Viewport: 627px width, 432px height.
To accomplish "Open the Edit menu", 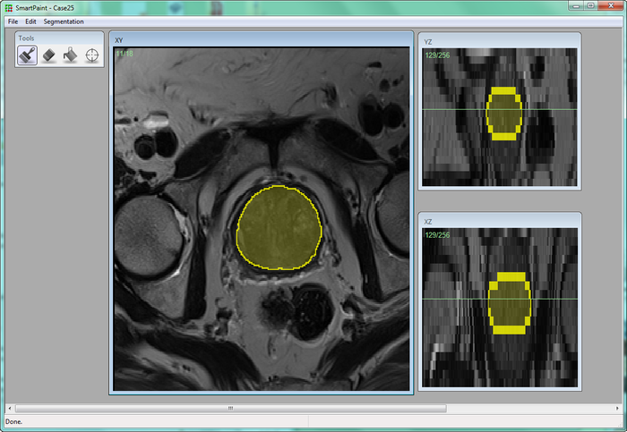I will point(30,21).
